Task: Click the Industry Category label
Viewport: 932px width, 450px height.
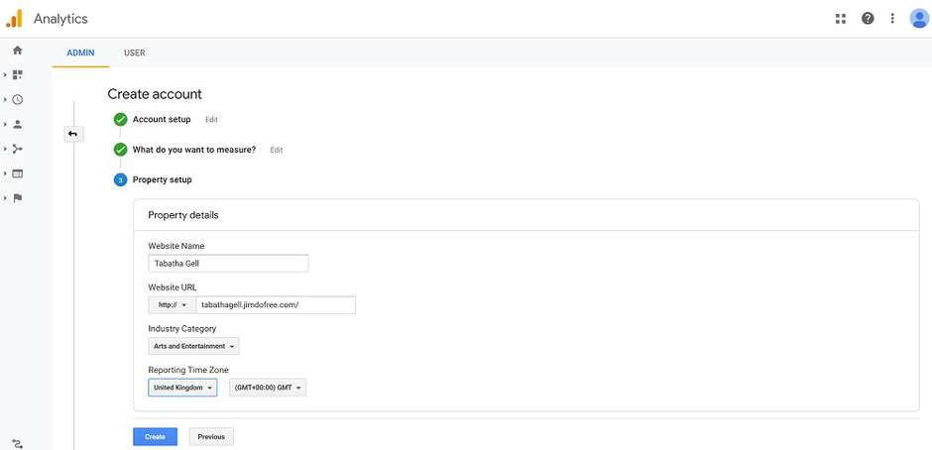Action: pyautogui.click(x=181, y=328)
